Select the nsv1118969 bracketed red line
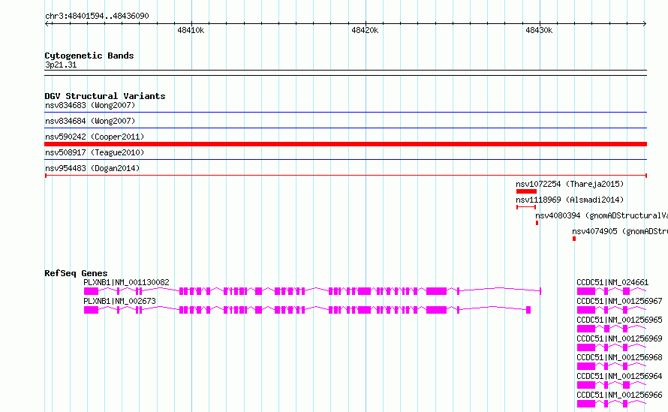Image resolution: width=668 pixels, height=412 pixels. tap(526, 207)
